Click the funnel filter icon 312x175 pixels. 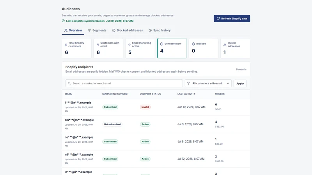[x=188, y=83]
